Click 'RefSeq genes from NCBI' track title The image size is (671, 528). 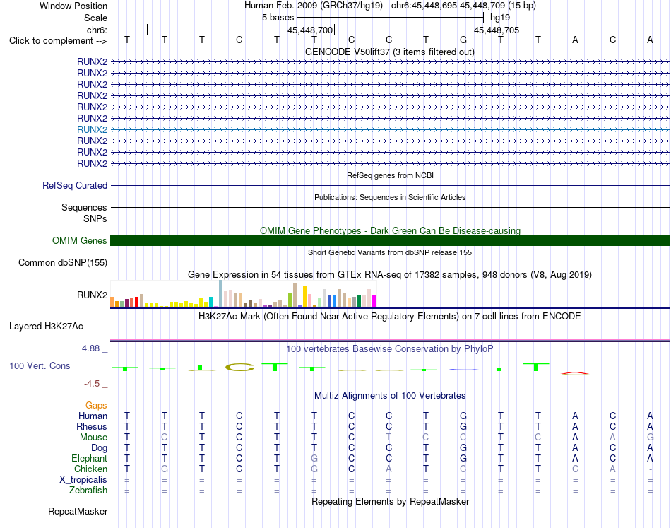[x=390, y=175]
